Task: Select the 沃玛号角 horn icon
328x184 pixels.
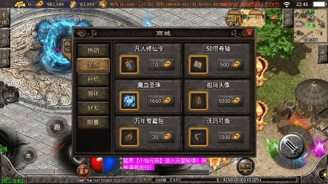Action: tap(198, 137)
